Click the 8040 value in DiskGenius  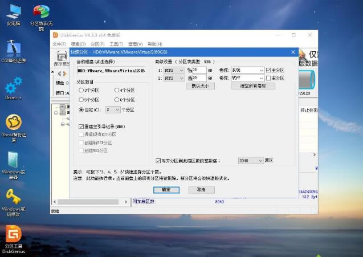(x=219, y=202)
